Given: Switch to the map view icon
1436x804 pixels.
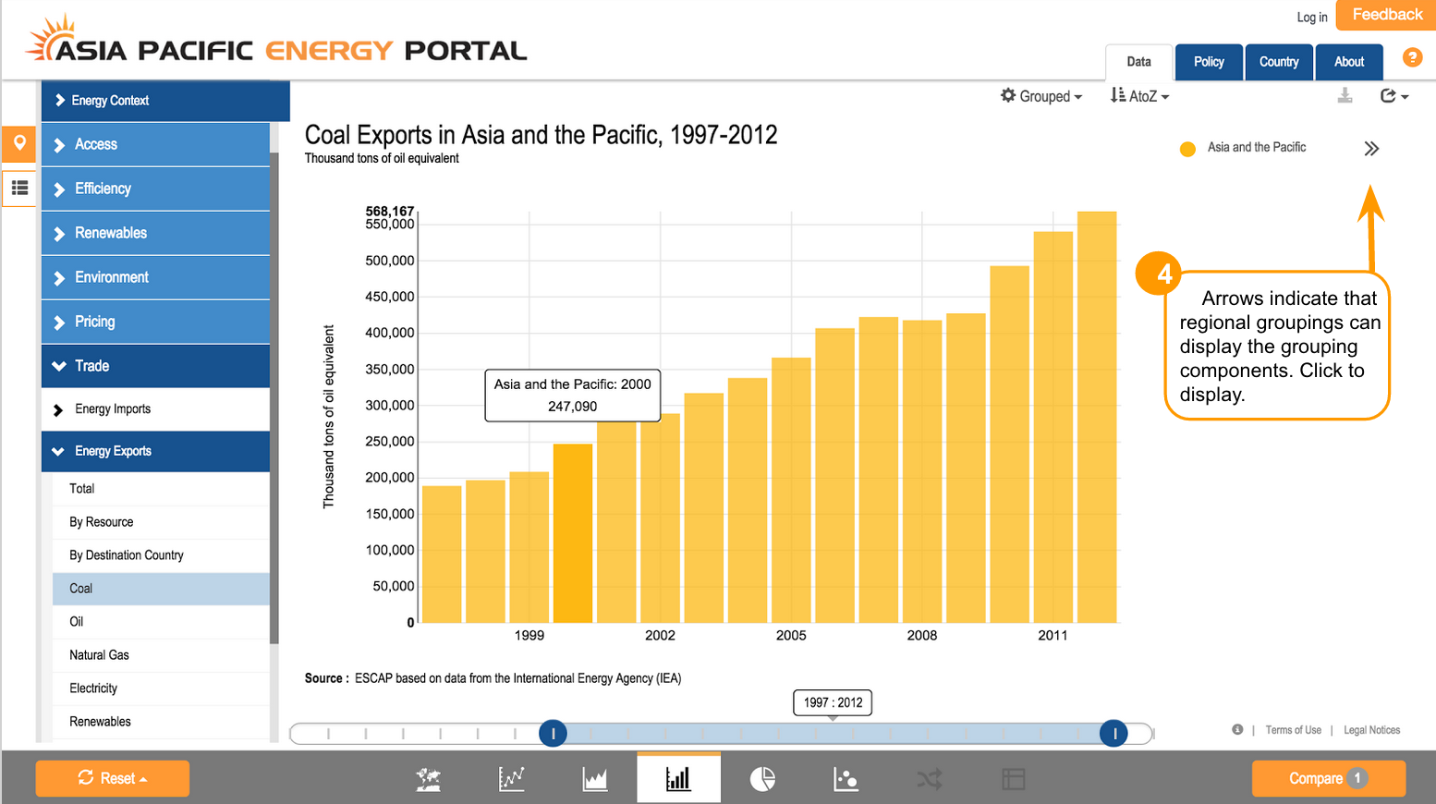Looking at the screenshot, I should 428,779.
